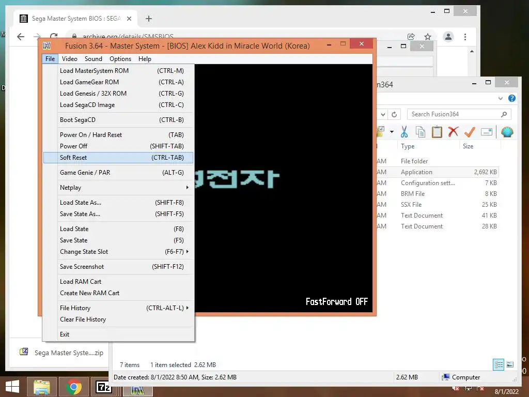Screen dimensions: 529x397
Task: Click the Explorer refresh button
Action: (394, 114)
